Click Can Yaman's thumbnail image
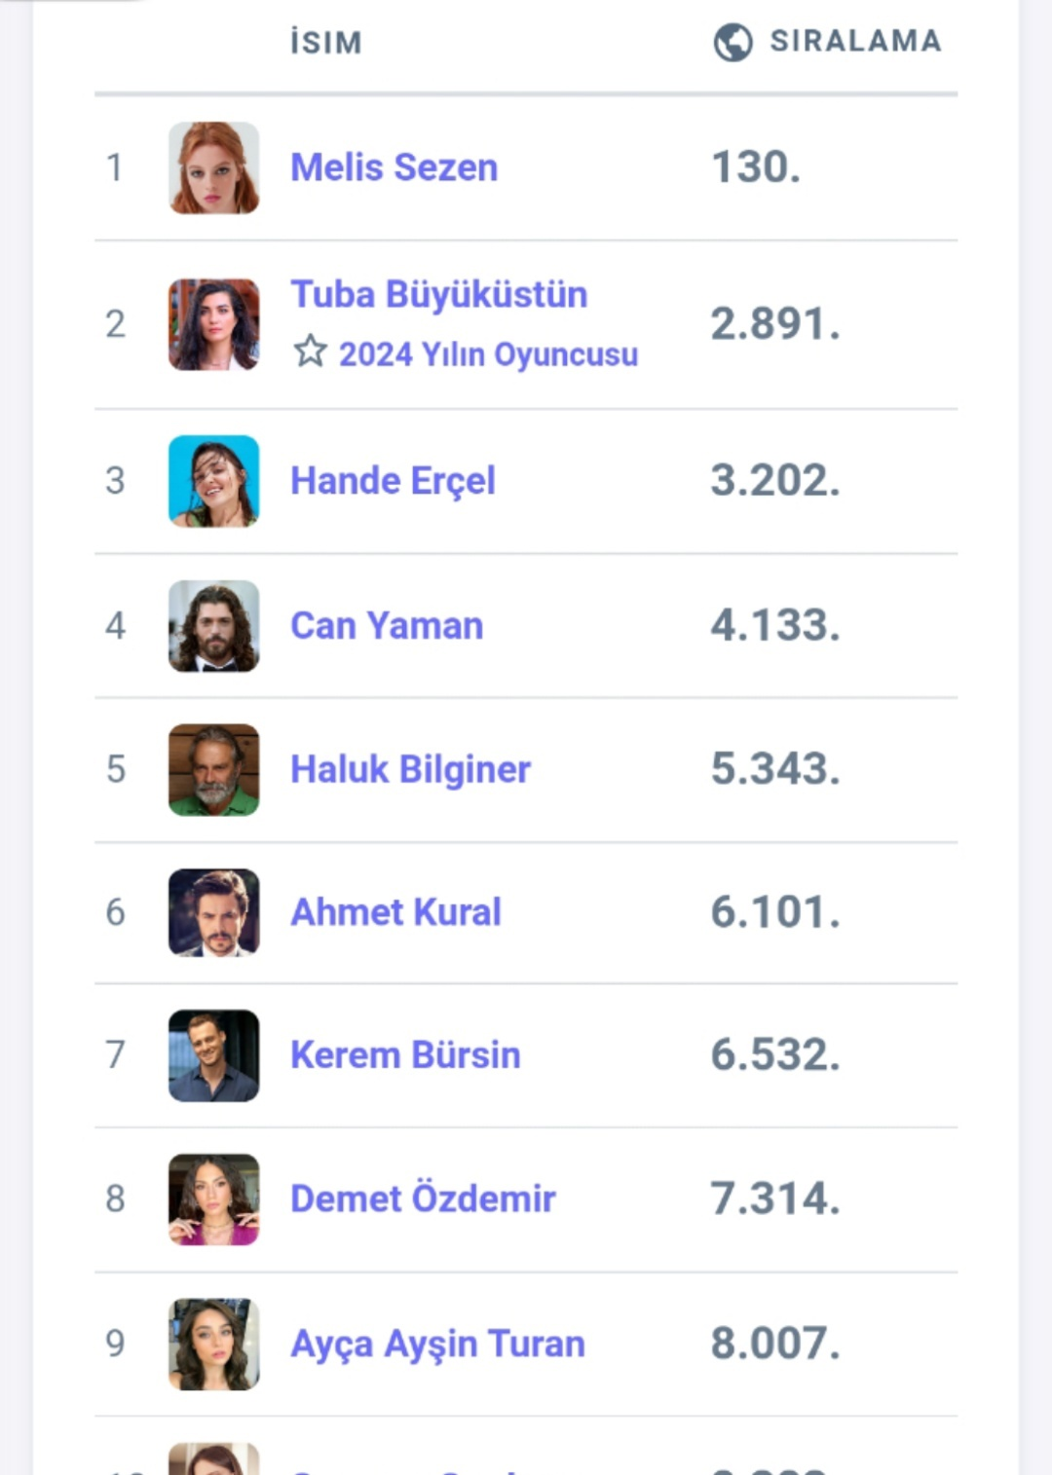The height and width of the screenshot is (1475, 1052). (x=214, y=626)
